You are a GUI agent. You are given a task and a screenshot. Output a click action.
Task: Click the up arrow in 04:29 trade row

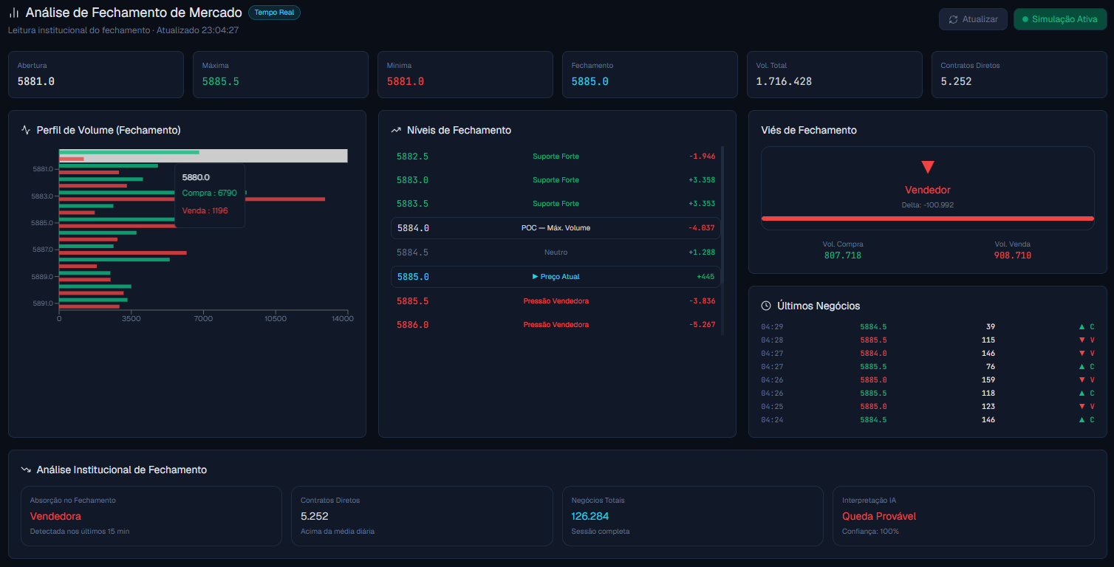pyautogui.click(x=1081, y=326)
